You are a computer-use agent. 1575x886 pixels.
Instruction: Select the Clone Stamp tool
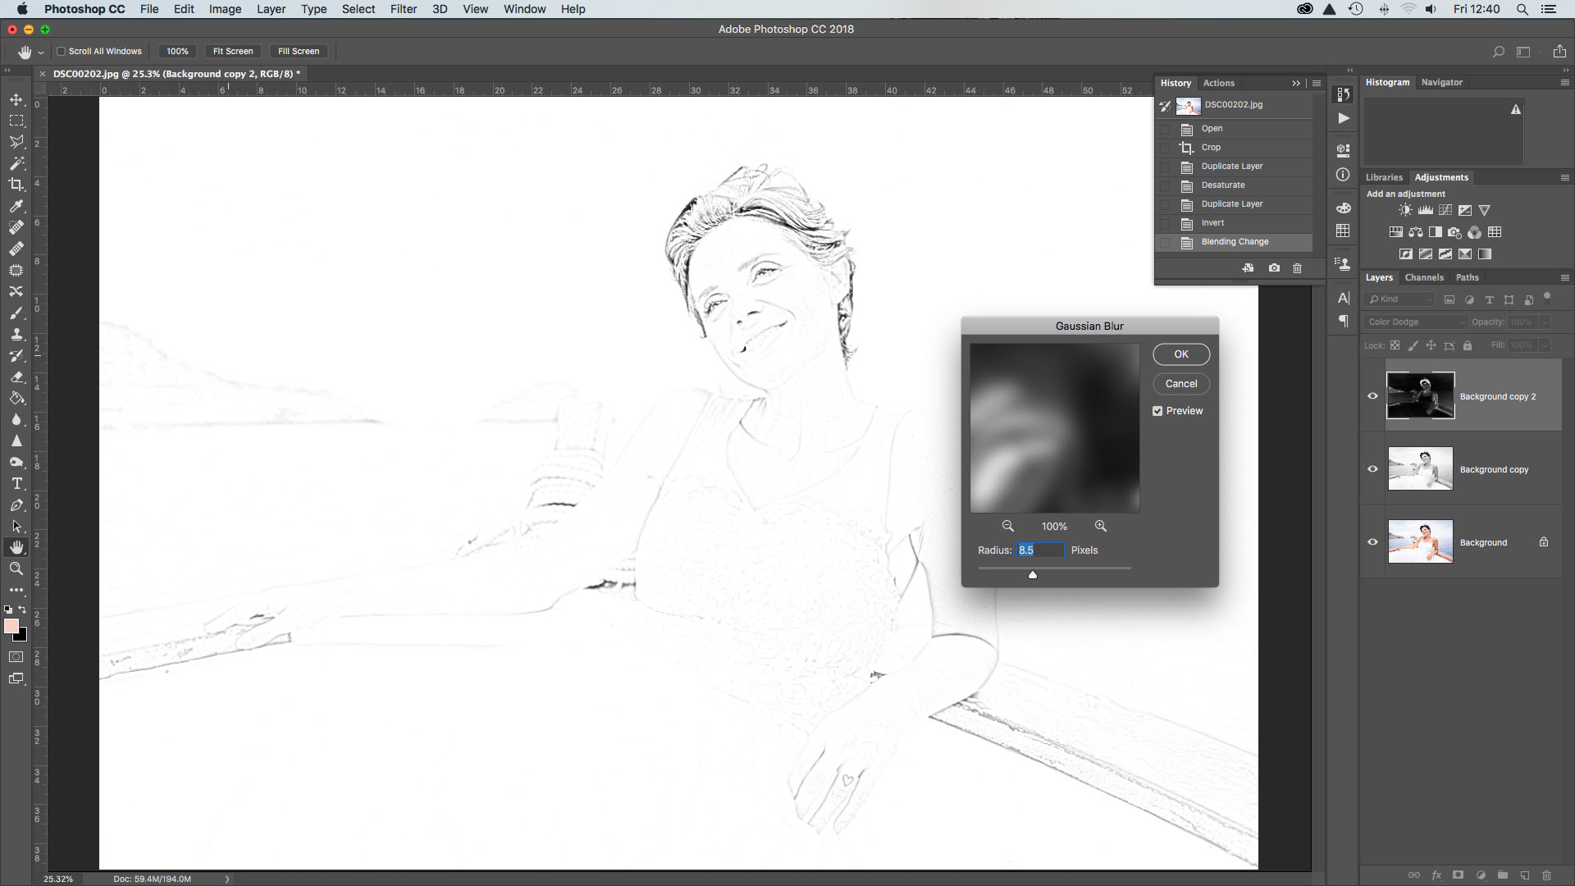tap(16, 335)
